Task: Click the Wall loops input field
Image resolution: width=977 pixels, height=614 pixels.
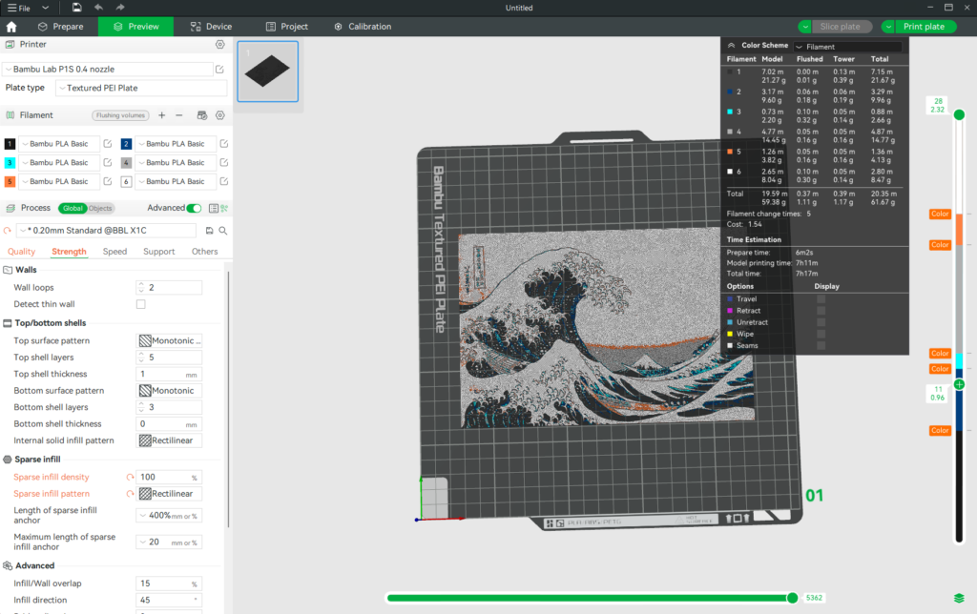Action: click(x=169, y=288)
